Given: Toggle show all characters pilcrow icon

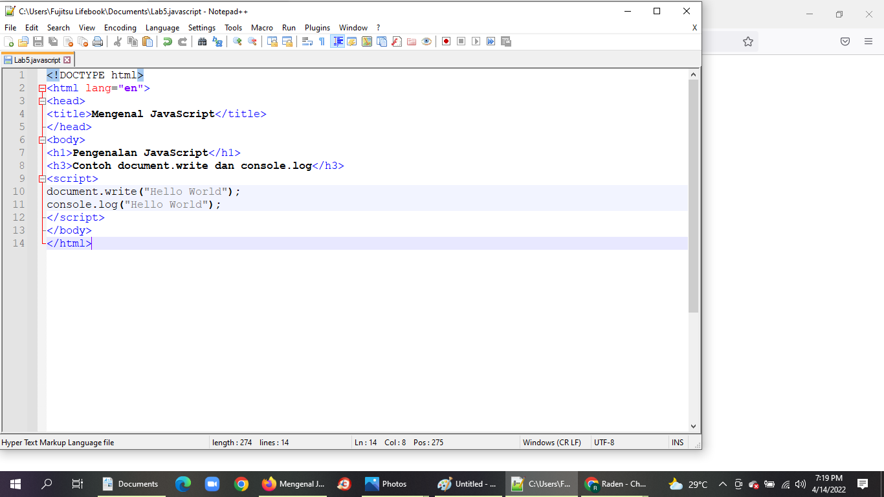Looking at the screenshot, I should coord(322,41).
